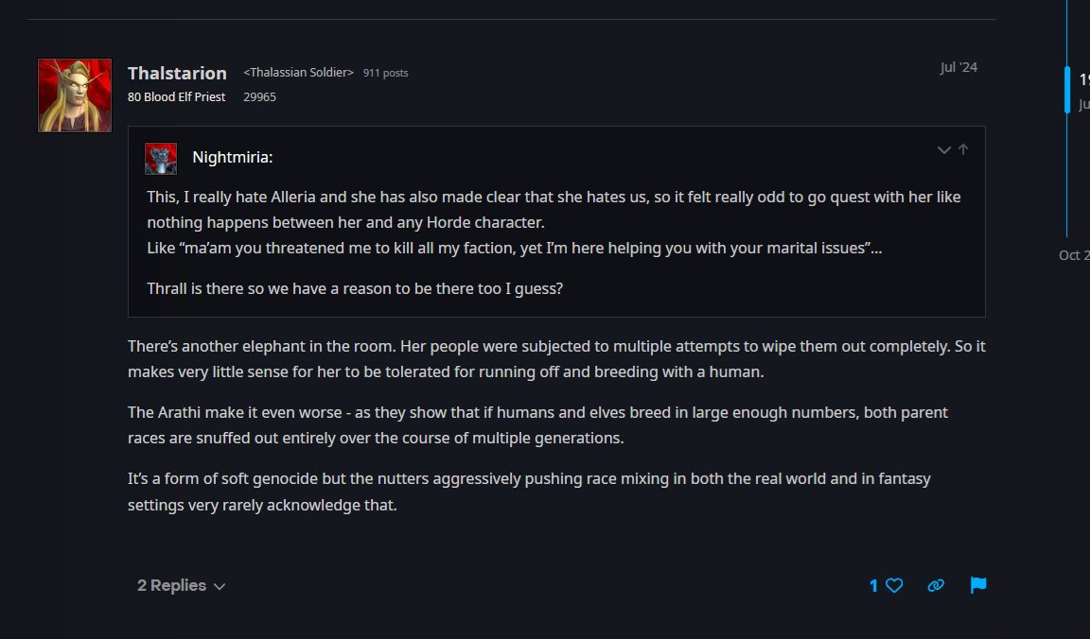Screen dimensions: 1090x639
Task: Show who liked via the count 1
Action: click(x=874, y=586)
